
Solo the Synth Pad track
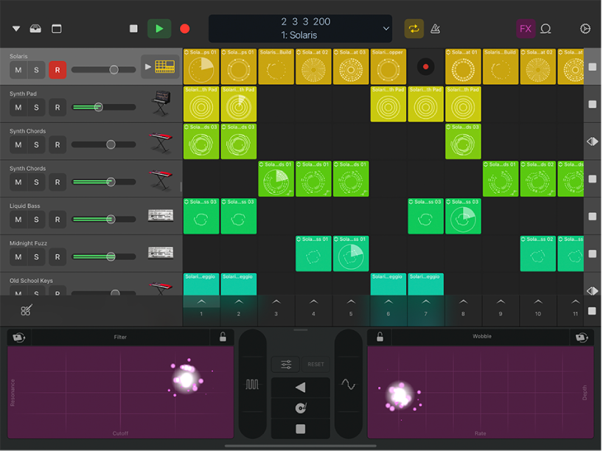pos(38,107)
